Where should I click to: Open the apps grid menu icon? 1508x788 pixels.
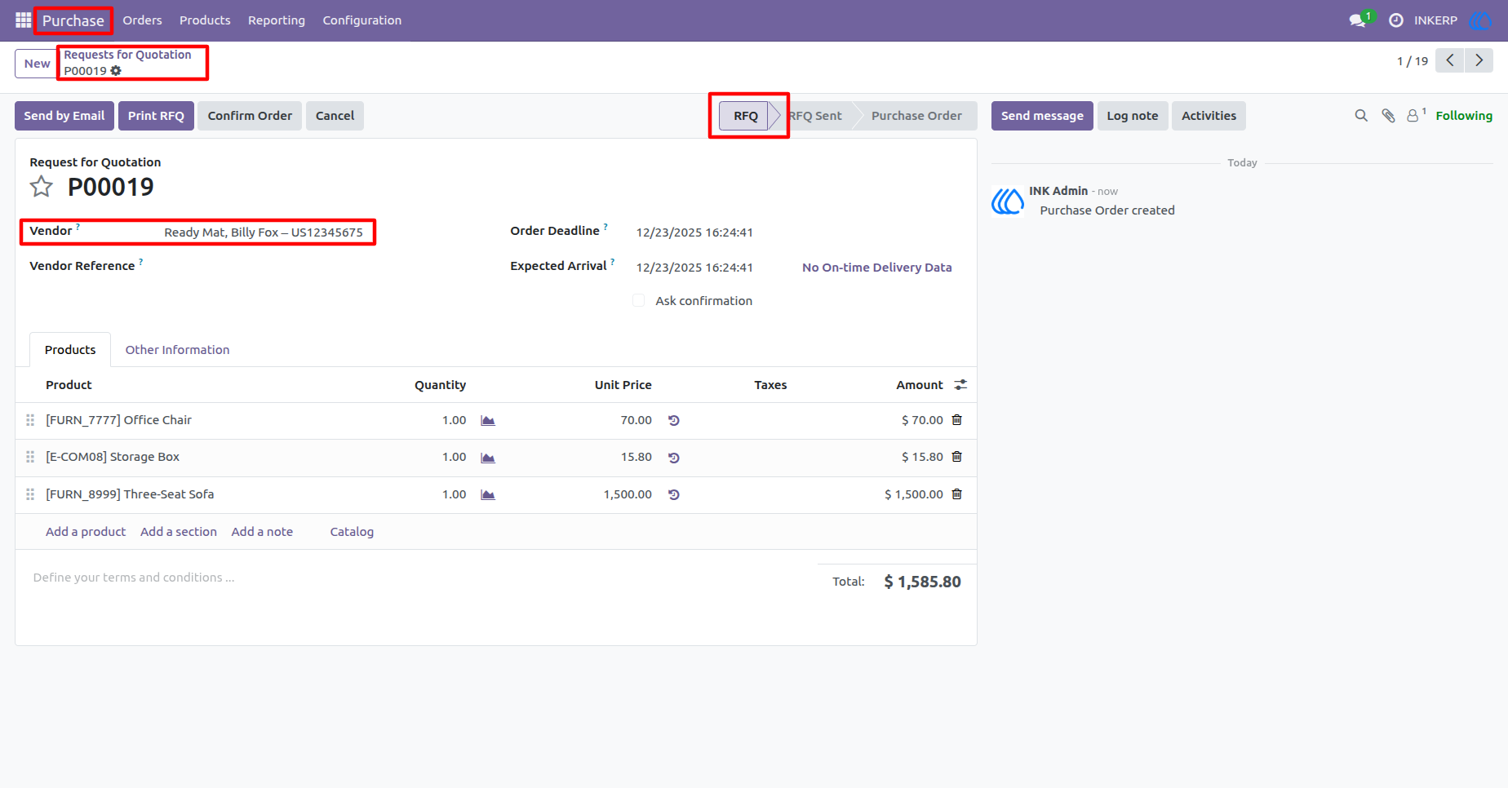(x=23, y=20)
